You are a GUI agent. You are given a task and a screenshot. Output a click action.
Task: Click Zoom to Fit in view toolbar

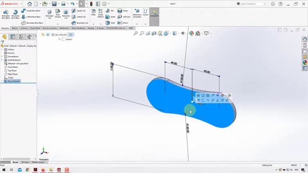[136, 33]
